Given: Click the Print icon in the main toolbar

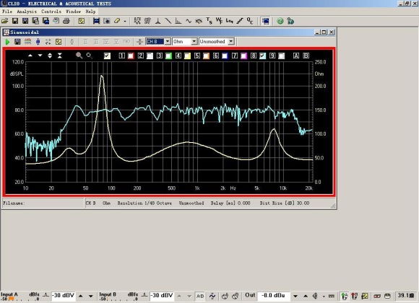Looking at the screenshot, I should (x=66, y=21).
